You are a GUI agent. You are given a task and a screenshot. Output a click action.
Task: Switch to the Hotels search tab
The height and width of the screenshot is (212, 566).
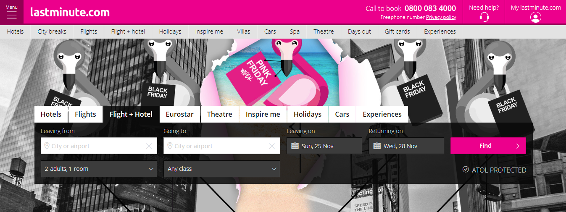pyautogui.click(x=51, y=114)
